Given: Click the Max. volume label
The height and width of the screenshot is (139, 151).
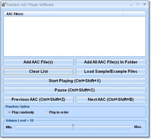Looking at the screenshot, I should click(x=138, y=127).
